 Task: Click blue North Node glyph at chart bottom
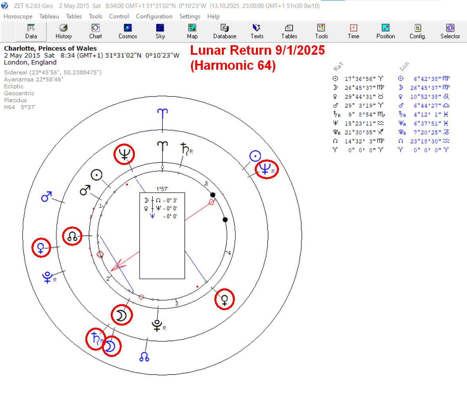[x=144, y=357]
